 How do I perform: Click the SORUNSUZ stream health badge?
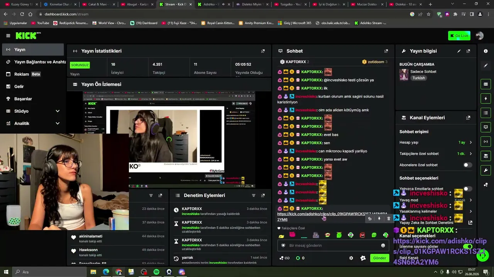coord(80,65)
